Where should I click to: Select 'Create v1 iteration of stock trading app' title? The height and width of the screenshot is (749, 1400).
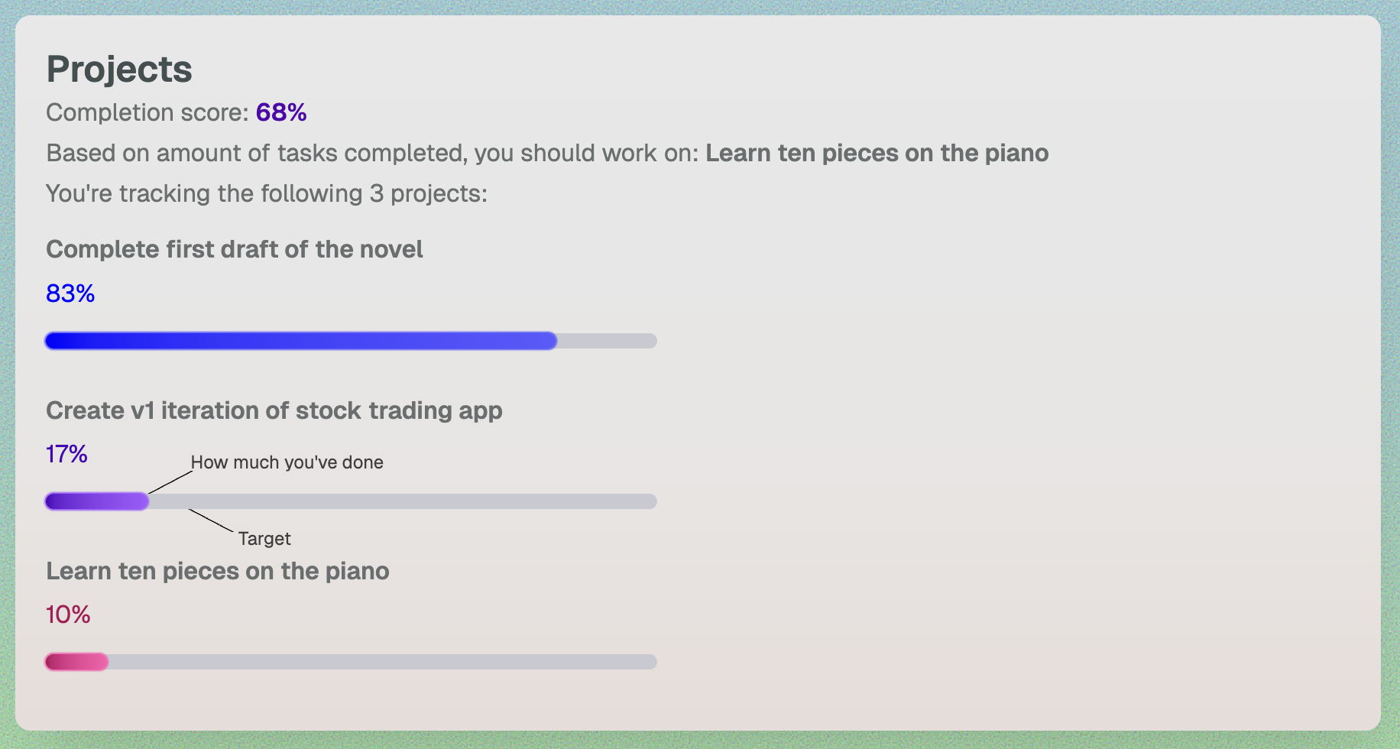pyautogui.click(x=274, y=410)
